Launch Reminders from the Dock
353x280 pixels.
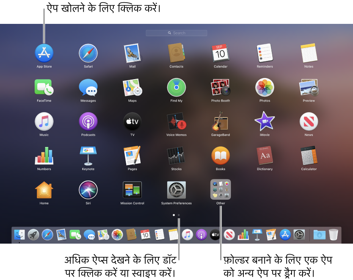(159, 235)
